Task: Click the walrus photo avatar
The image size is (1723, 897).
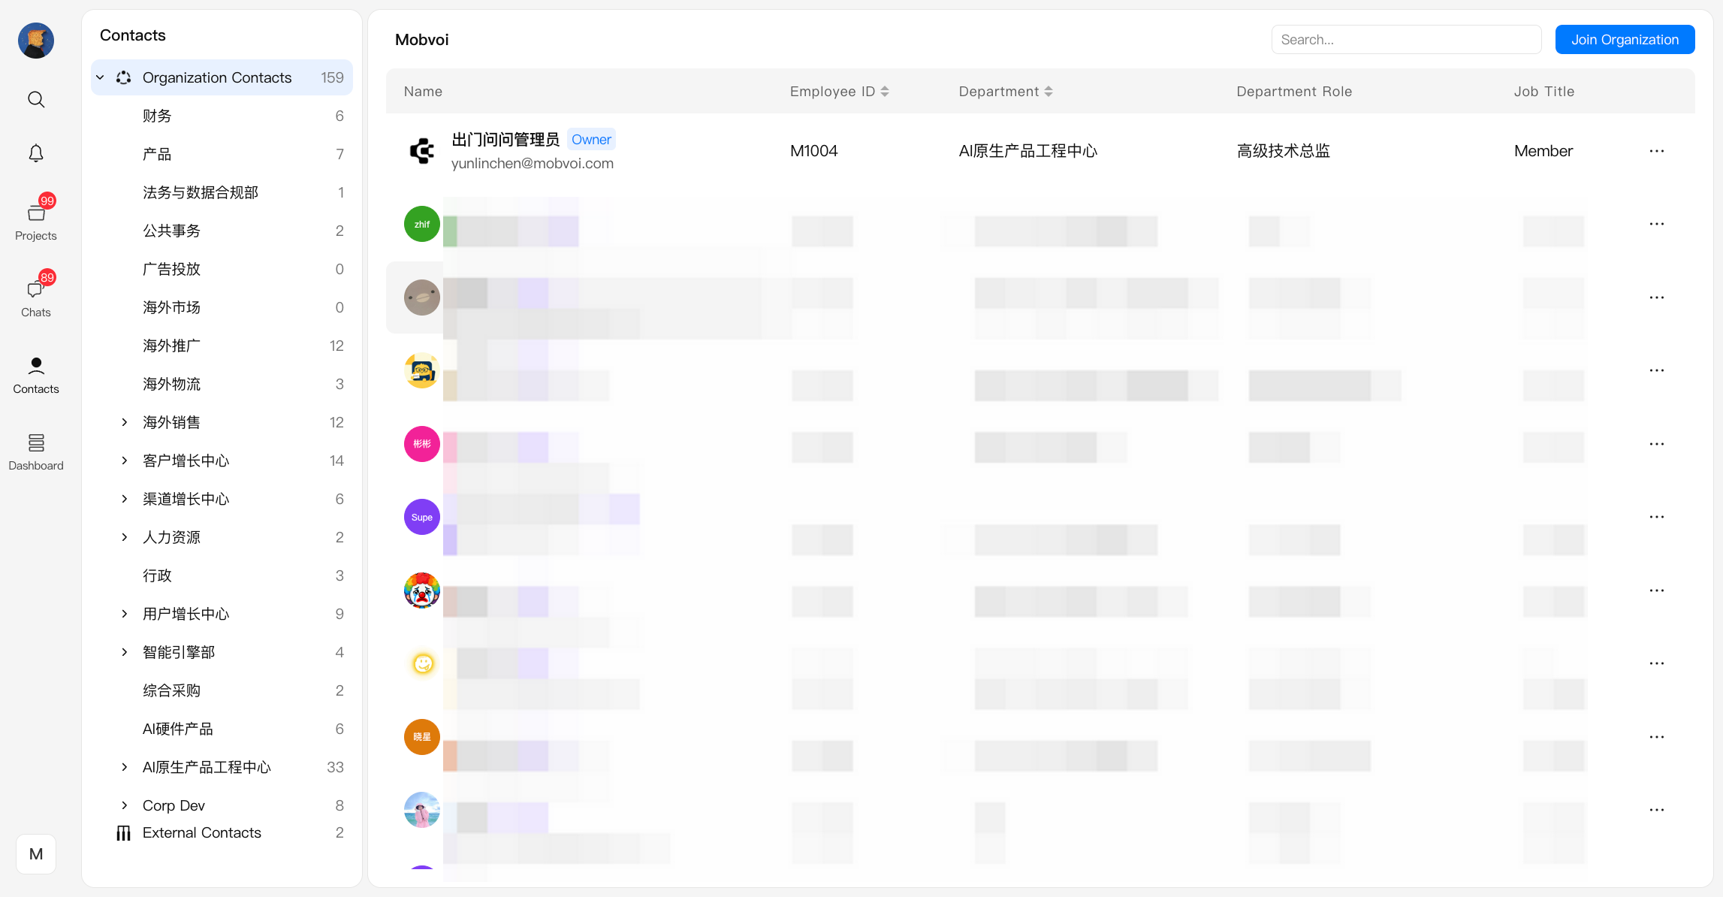Action: (x=422, y=297)
